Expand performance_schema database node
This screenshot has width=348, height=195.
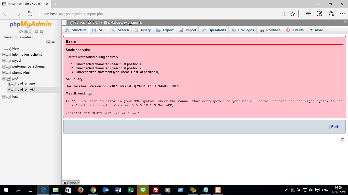tap(4, 67)
